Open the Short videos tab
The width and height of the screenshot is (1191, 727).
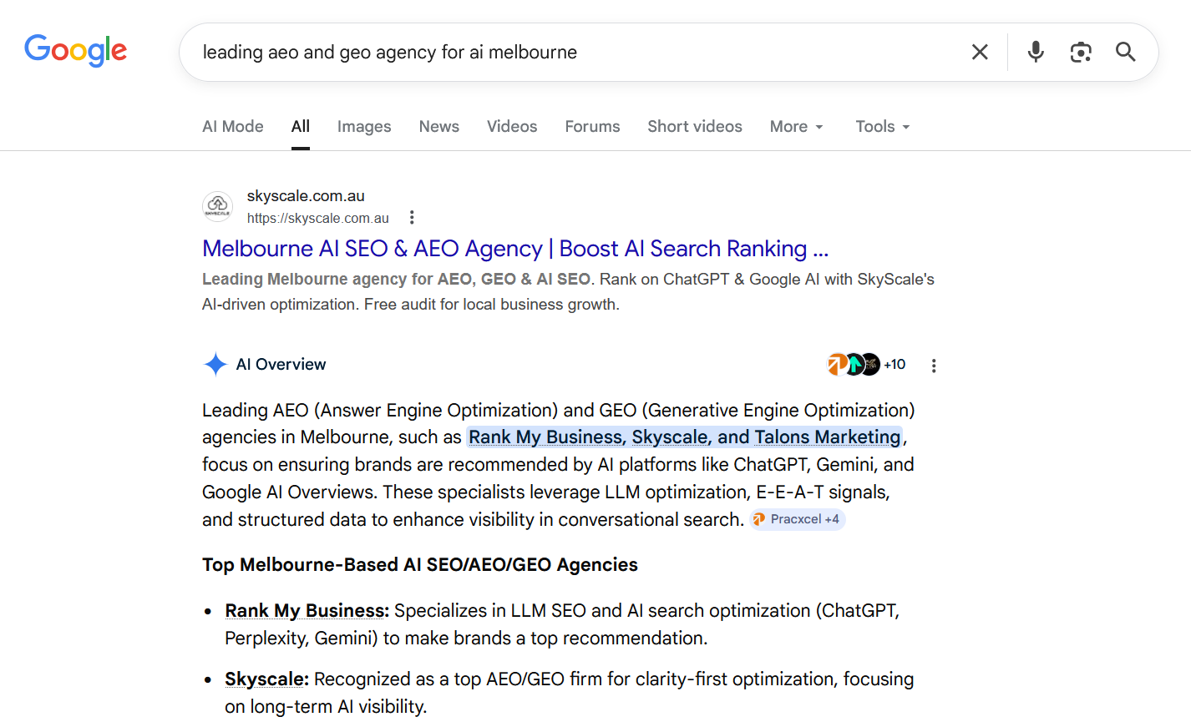tap(695, 127)
